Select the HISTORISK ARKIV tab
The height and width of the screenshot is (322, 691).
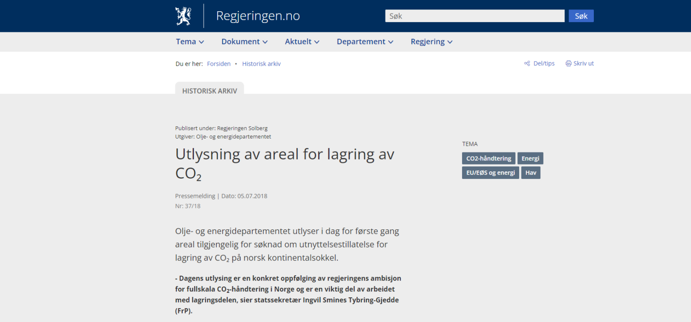209,90
